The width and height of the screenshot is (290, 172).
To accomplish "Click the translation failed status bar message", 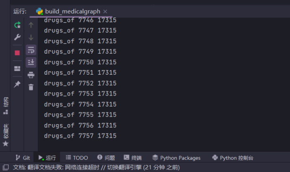I will pos(96,167).
